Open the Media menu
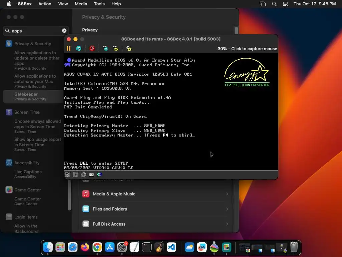The height and width of the screenshot is (257, 342). (x=81, y=4)
